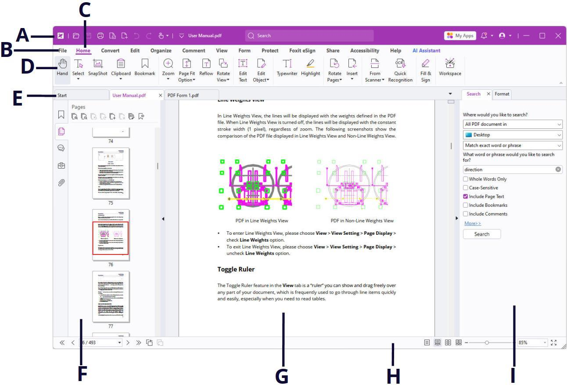
Task: Open 'Match exact word or phrase' dropdown
Action: 513,145
